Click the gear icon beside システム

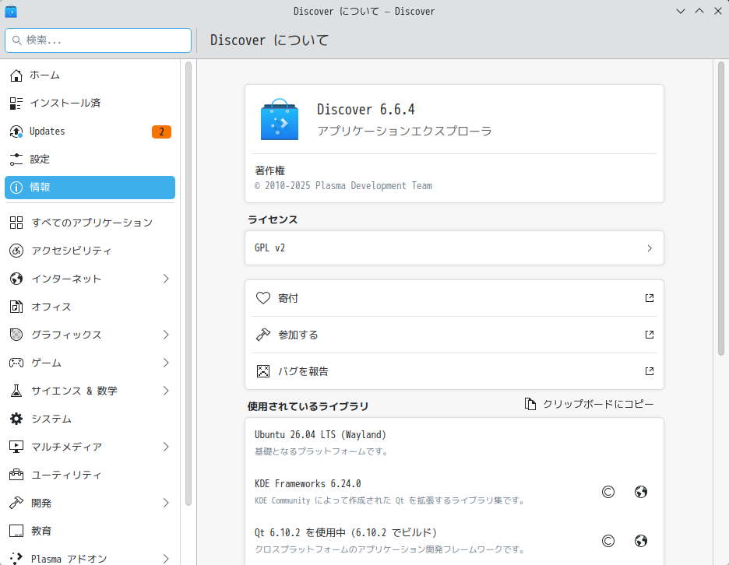16,419
